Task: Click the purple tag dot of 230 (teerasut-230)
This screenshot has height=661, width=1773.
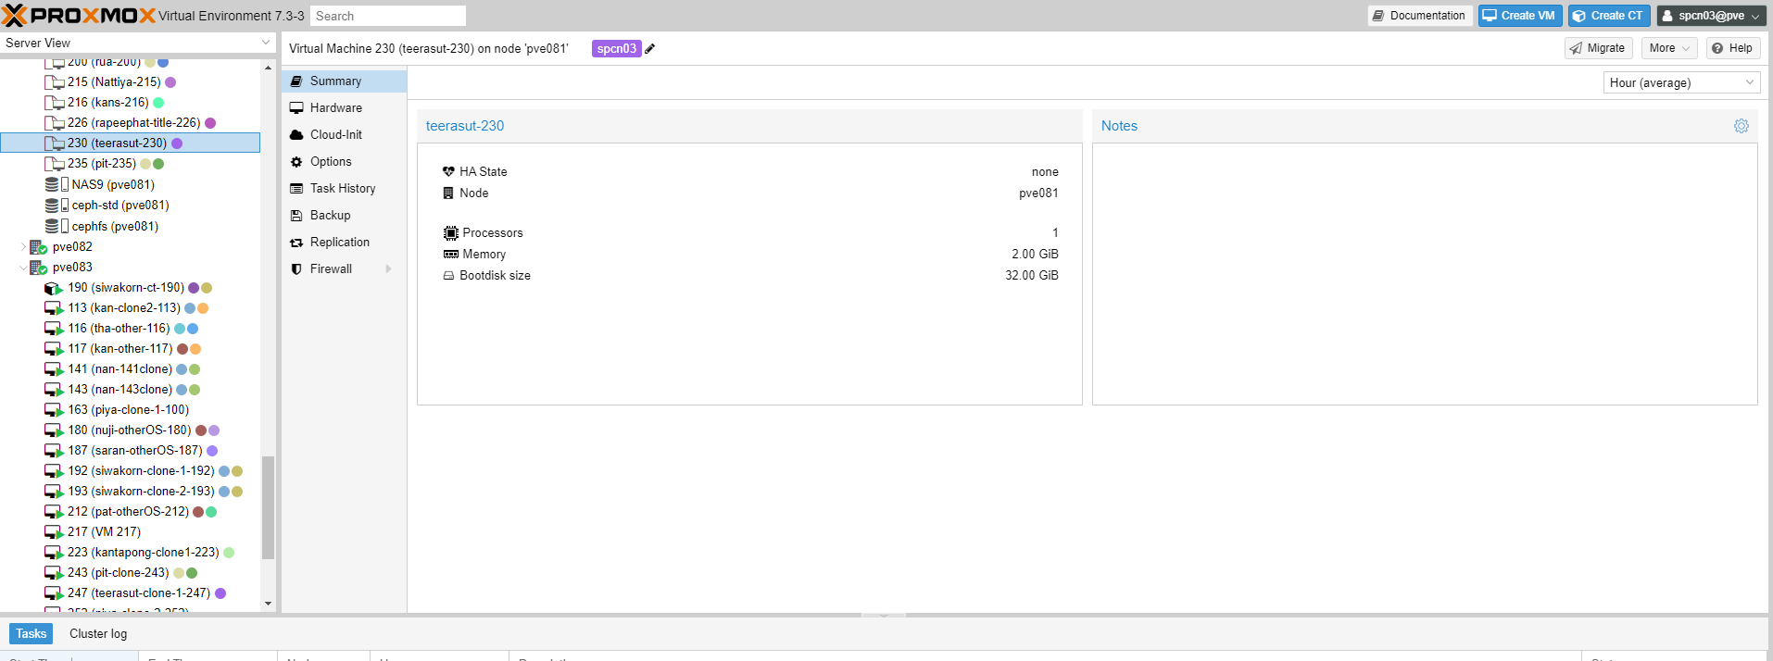Action: pos(177,143)
